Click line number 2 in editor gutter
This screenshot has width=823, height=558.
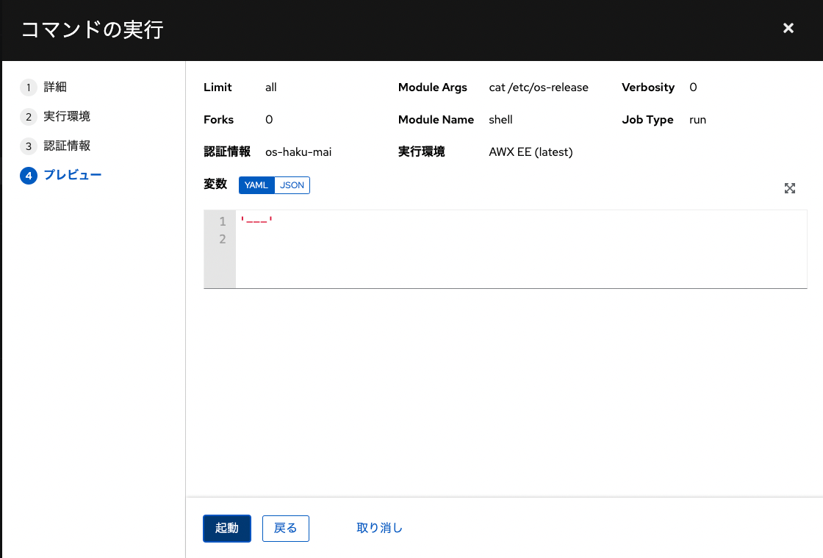pyautogui.click(x=223, y=240)
